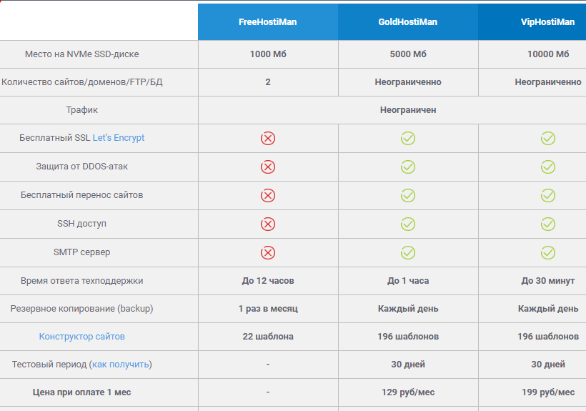The image size is (586, 411).
Task: Follow the как получить link
Action: [121, 365]
